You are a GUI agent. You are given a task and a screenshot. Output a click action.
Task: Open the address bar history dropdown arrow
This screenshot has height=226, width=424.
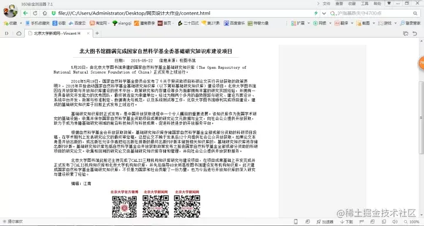coord(324,13)
